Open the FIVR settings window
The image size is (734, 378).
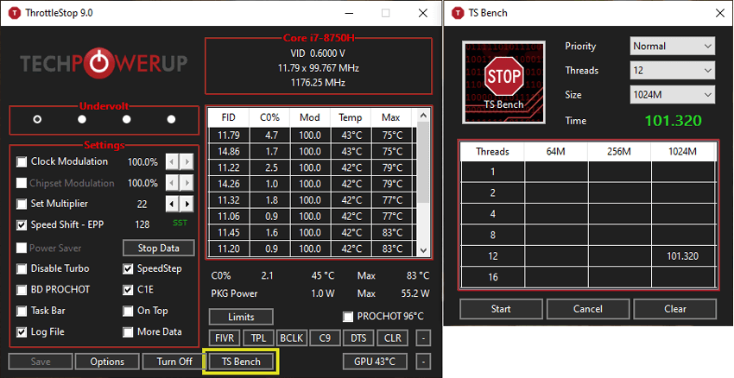point(225,337)
